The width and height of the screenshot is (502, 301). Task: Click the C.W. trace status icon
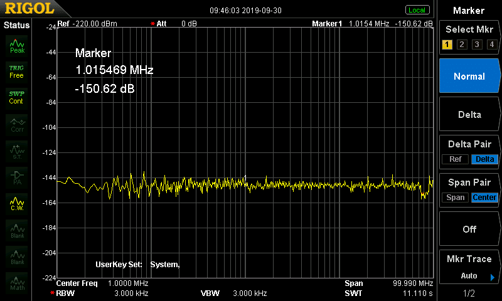coord(17,204)
